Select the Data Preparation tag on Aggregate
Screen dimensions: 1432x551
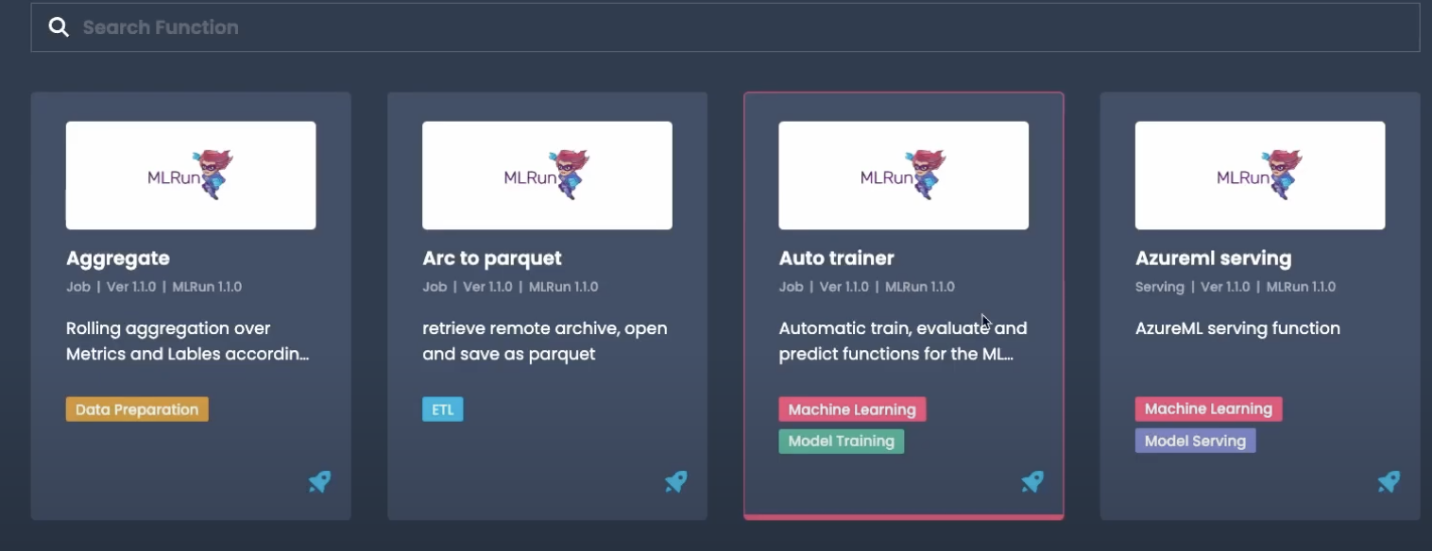click(x=137, y=409)
